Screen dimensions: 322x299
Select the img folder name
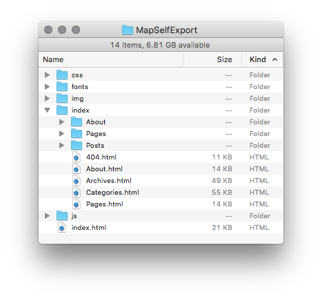click(77, 99)
